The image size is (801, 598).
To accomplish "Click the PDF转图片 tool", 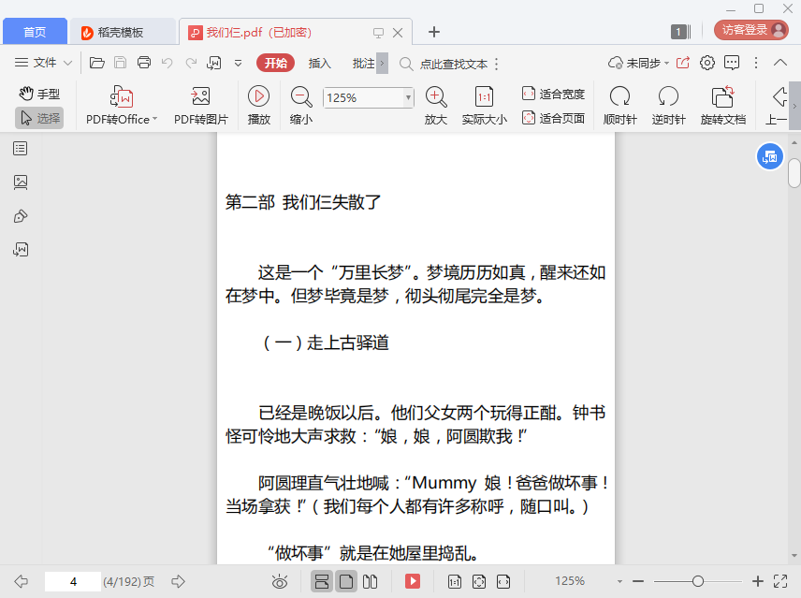I will (x=200, y=96).
